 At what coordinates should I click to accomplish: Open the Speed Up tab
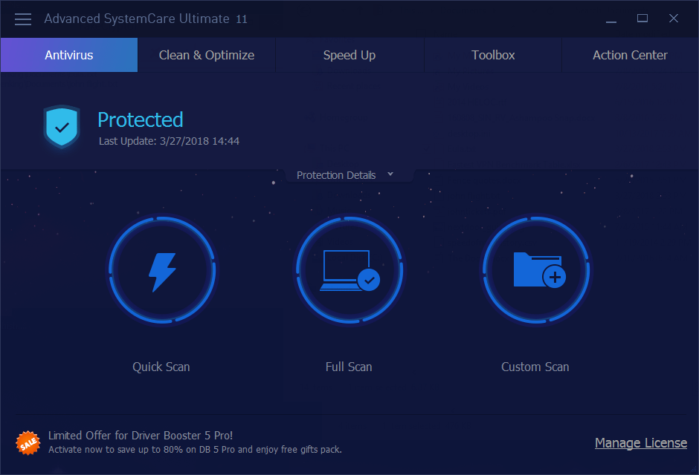pyautogui.click(x=349, y=55)
